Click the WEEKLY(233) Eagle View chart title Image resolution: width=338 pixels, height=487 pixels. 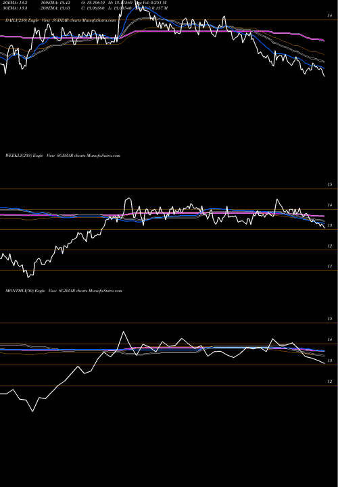[63, 156]
